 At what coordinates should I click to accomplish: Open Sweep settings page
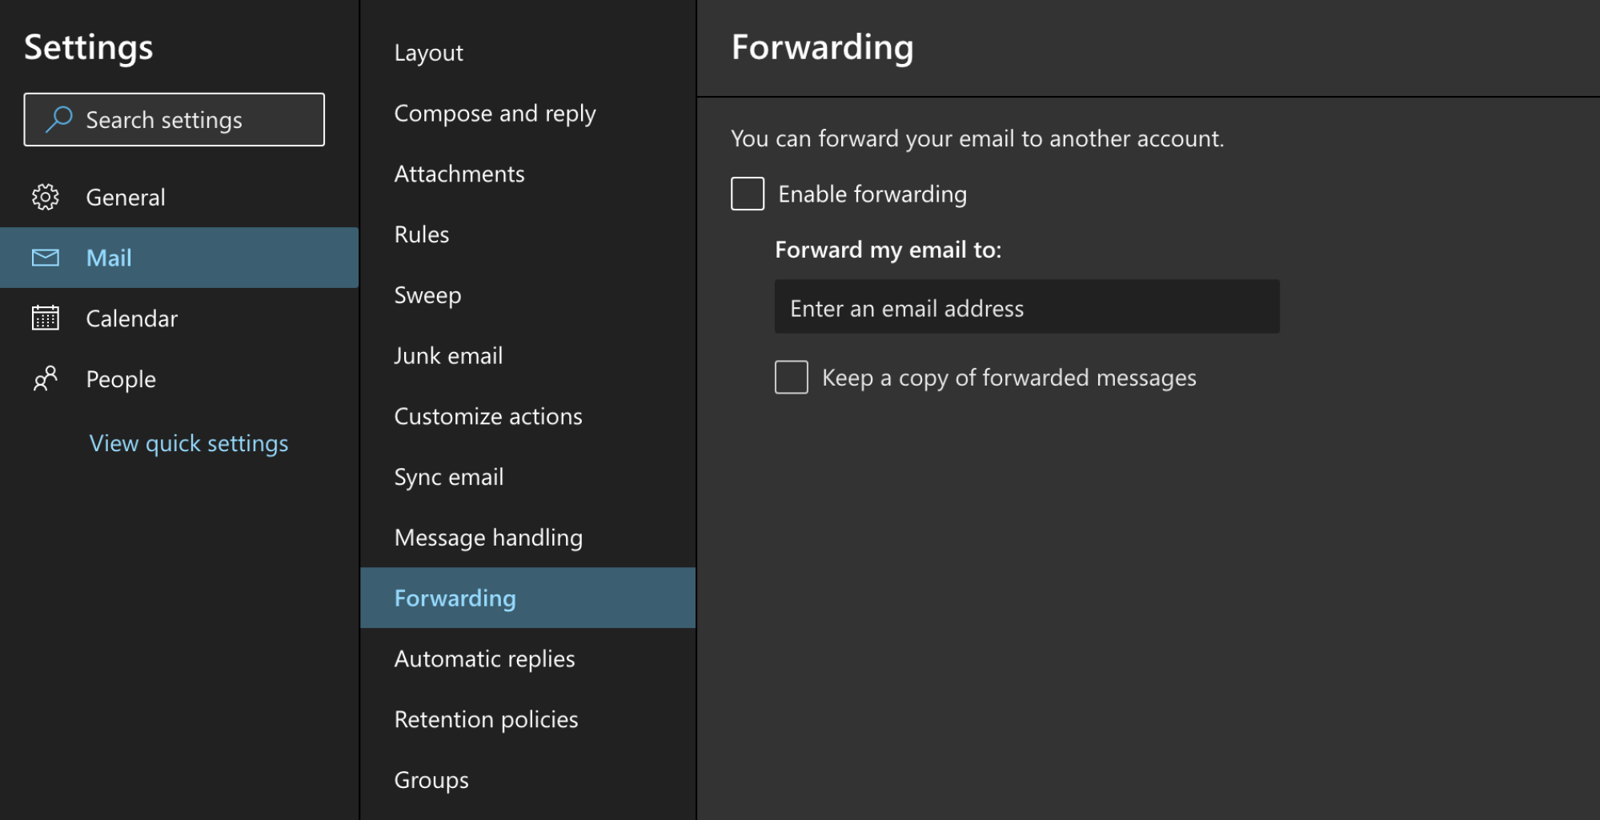click(x=528, y=295)
